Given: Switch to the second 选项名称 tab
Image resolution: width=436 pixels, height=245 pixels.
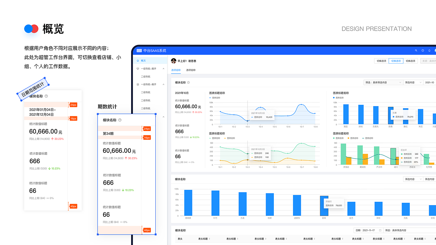Looking at the screenshot, I should [191, 70].
